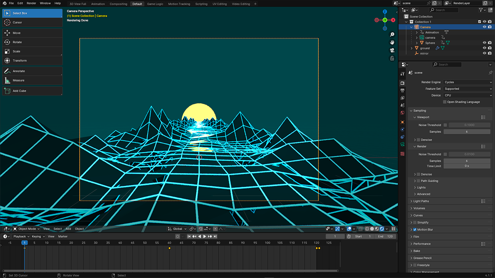Select the Measure tool
Screen dimensions: 495x278
pos(32,80)
